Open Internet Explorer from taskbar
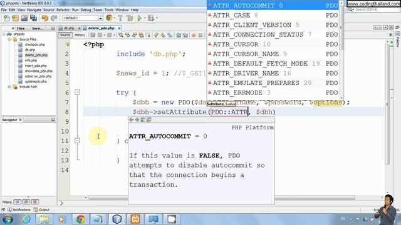Image resolution: width=401 pixels, height=225 pixels. pyautogui.click(x=26, y=219)
